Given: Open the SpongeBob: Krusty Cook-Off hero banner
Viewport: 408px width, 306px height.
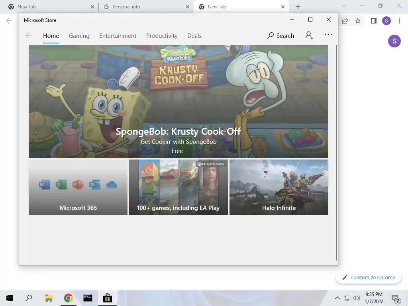Looking at the screenshot, I should (x=178, y=101).
